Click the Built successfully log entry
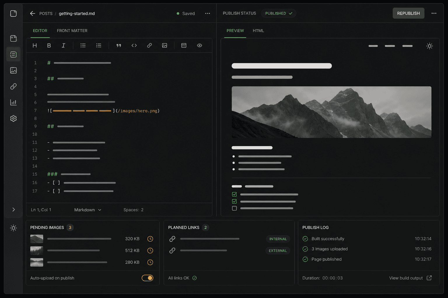 (367, 239)
